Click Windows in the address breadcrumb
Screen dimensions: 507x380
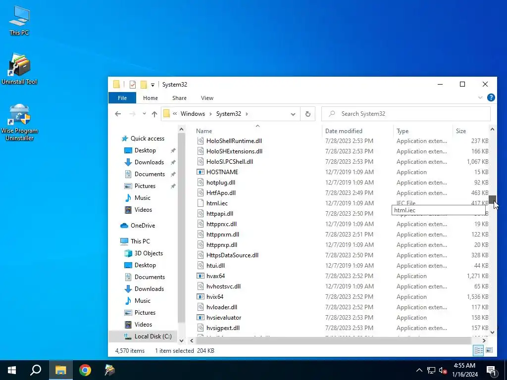click(x=193, y=114)
